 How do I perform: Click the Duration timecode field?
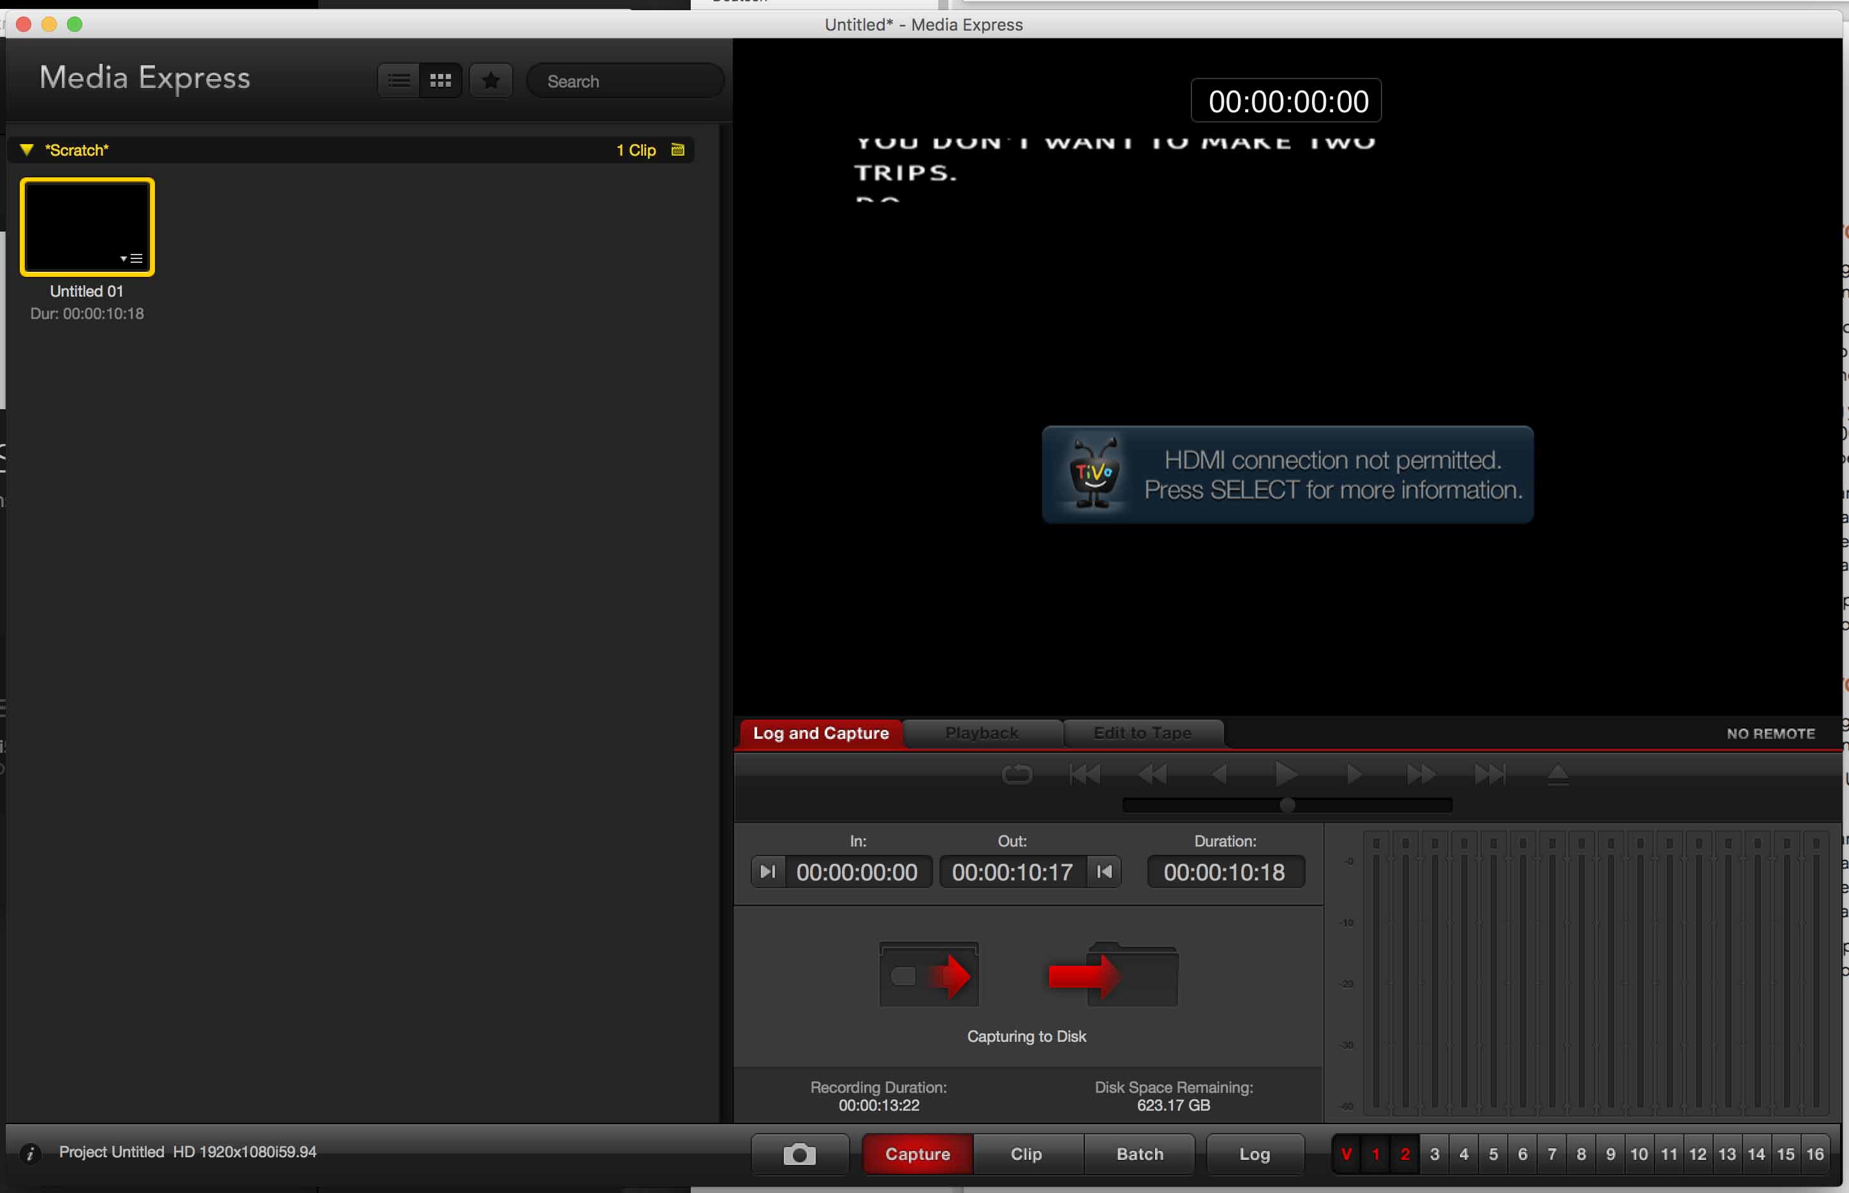pyautogui.click(x=1225, y=872)
